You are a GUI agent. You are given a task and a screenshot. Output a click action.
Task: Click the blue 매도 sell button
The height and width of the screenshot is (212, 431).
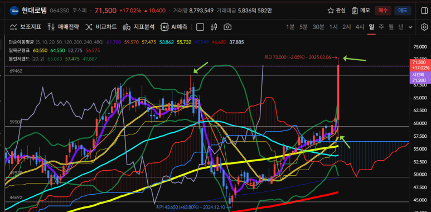[403, 11]
